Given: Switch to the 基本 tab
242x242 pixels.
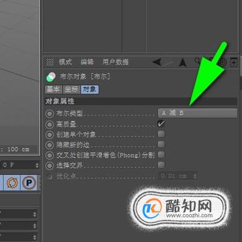Looking at the screenshot, I should (x=53, y=89).
